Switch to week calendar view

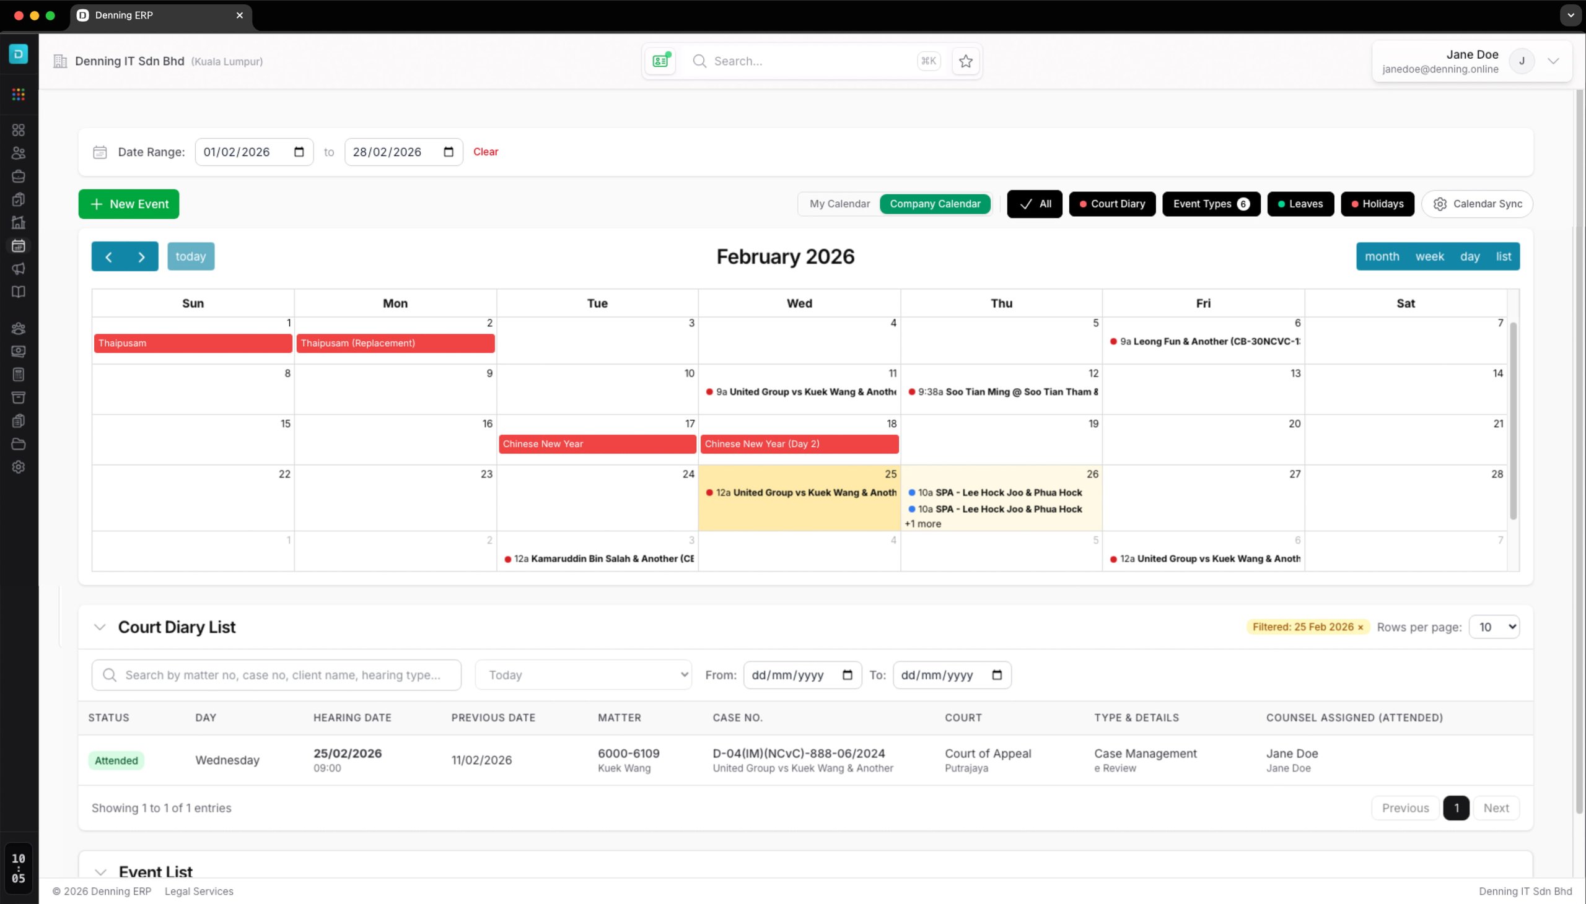tap(1429, 256)
